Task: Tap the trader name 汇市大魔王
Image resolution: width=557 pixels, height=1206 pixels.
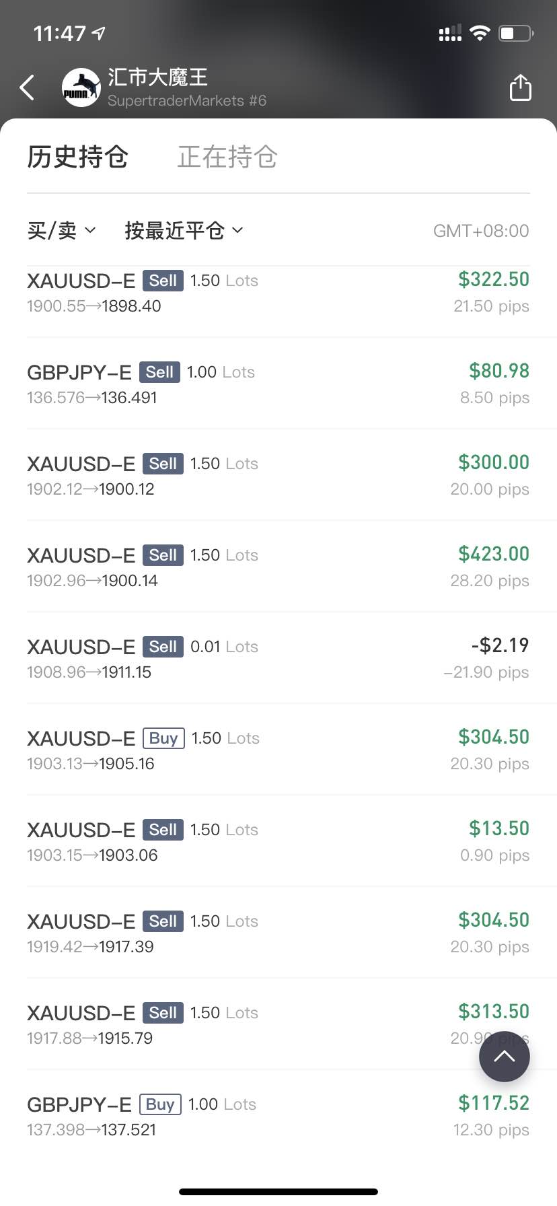Action: (157, 77)
